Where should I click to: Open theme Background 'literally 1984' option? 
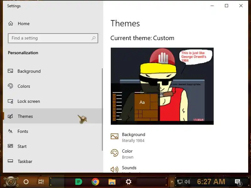(128, 137)
